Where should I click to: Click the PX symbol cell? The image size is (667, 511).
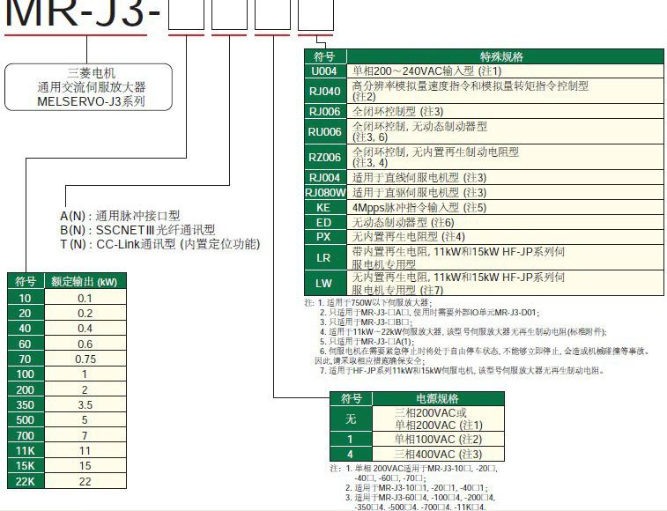pyautogui.click(x=325, y=237)
